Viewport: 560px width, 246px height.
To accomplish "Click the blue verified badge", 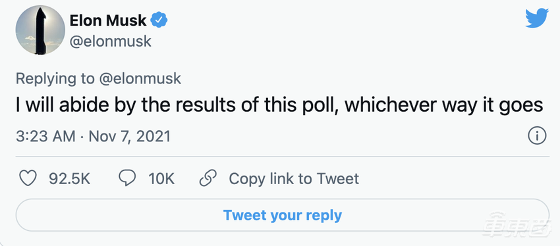I will click(x=159, y=20).
